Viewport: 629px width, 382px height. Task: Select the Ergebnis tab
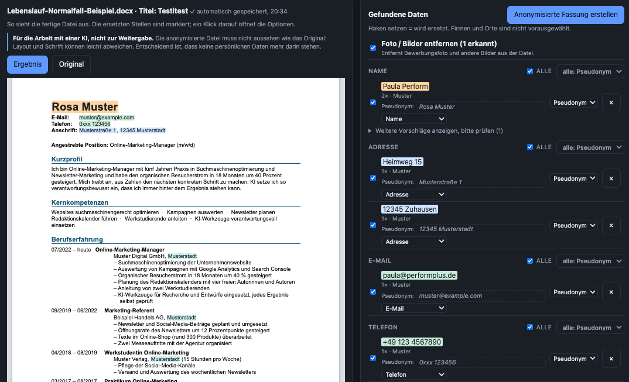[28, 64]
